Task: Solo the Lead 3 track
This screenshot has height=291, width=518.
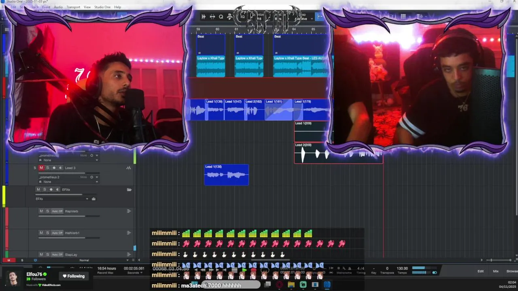Action: (x=47, y=168)
